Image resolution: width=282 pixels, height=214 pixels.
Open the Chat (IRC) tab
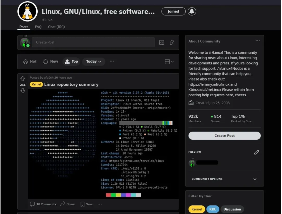[x=56, y=27]
